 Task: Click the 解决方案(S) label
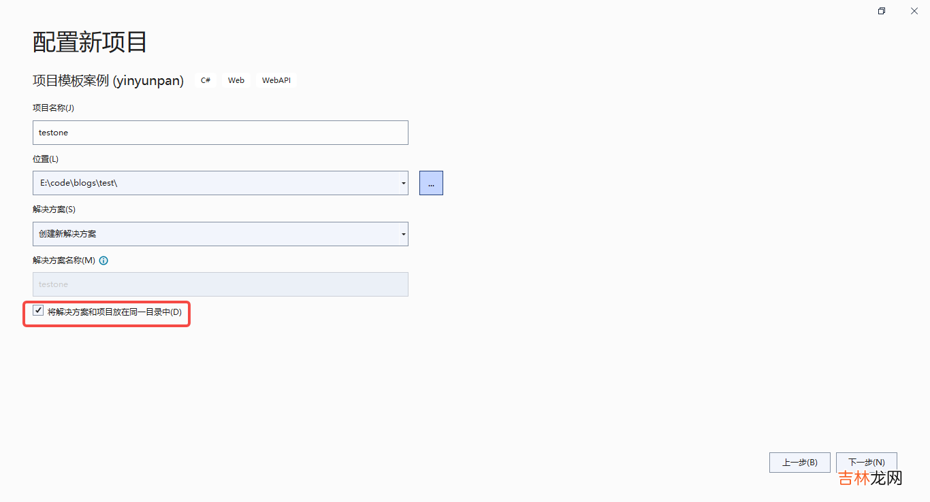pyautogui.click(x=54, y=210)
